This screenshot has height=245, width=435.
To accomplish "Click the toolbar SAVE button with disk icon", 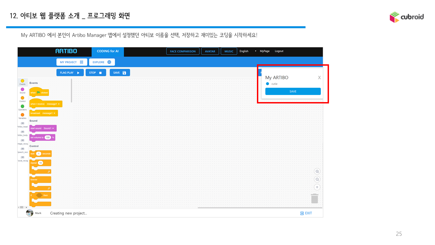I will [120, 72].
